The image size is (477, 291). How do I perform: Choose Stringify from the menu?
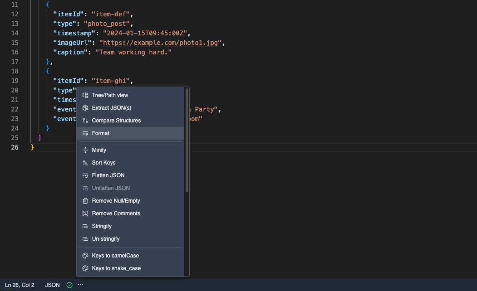[x=131, y=226]
